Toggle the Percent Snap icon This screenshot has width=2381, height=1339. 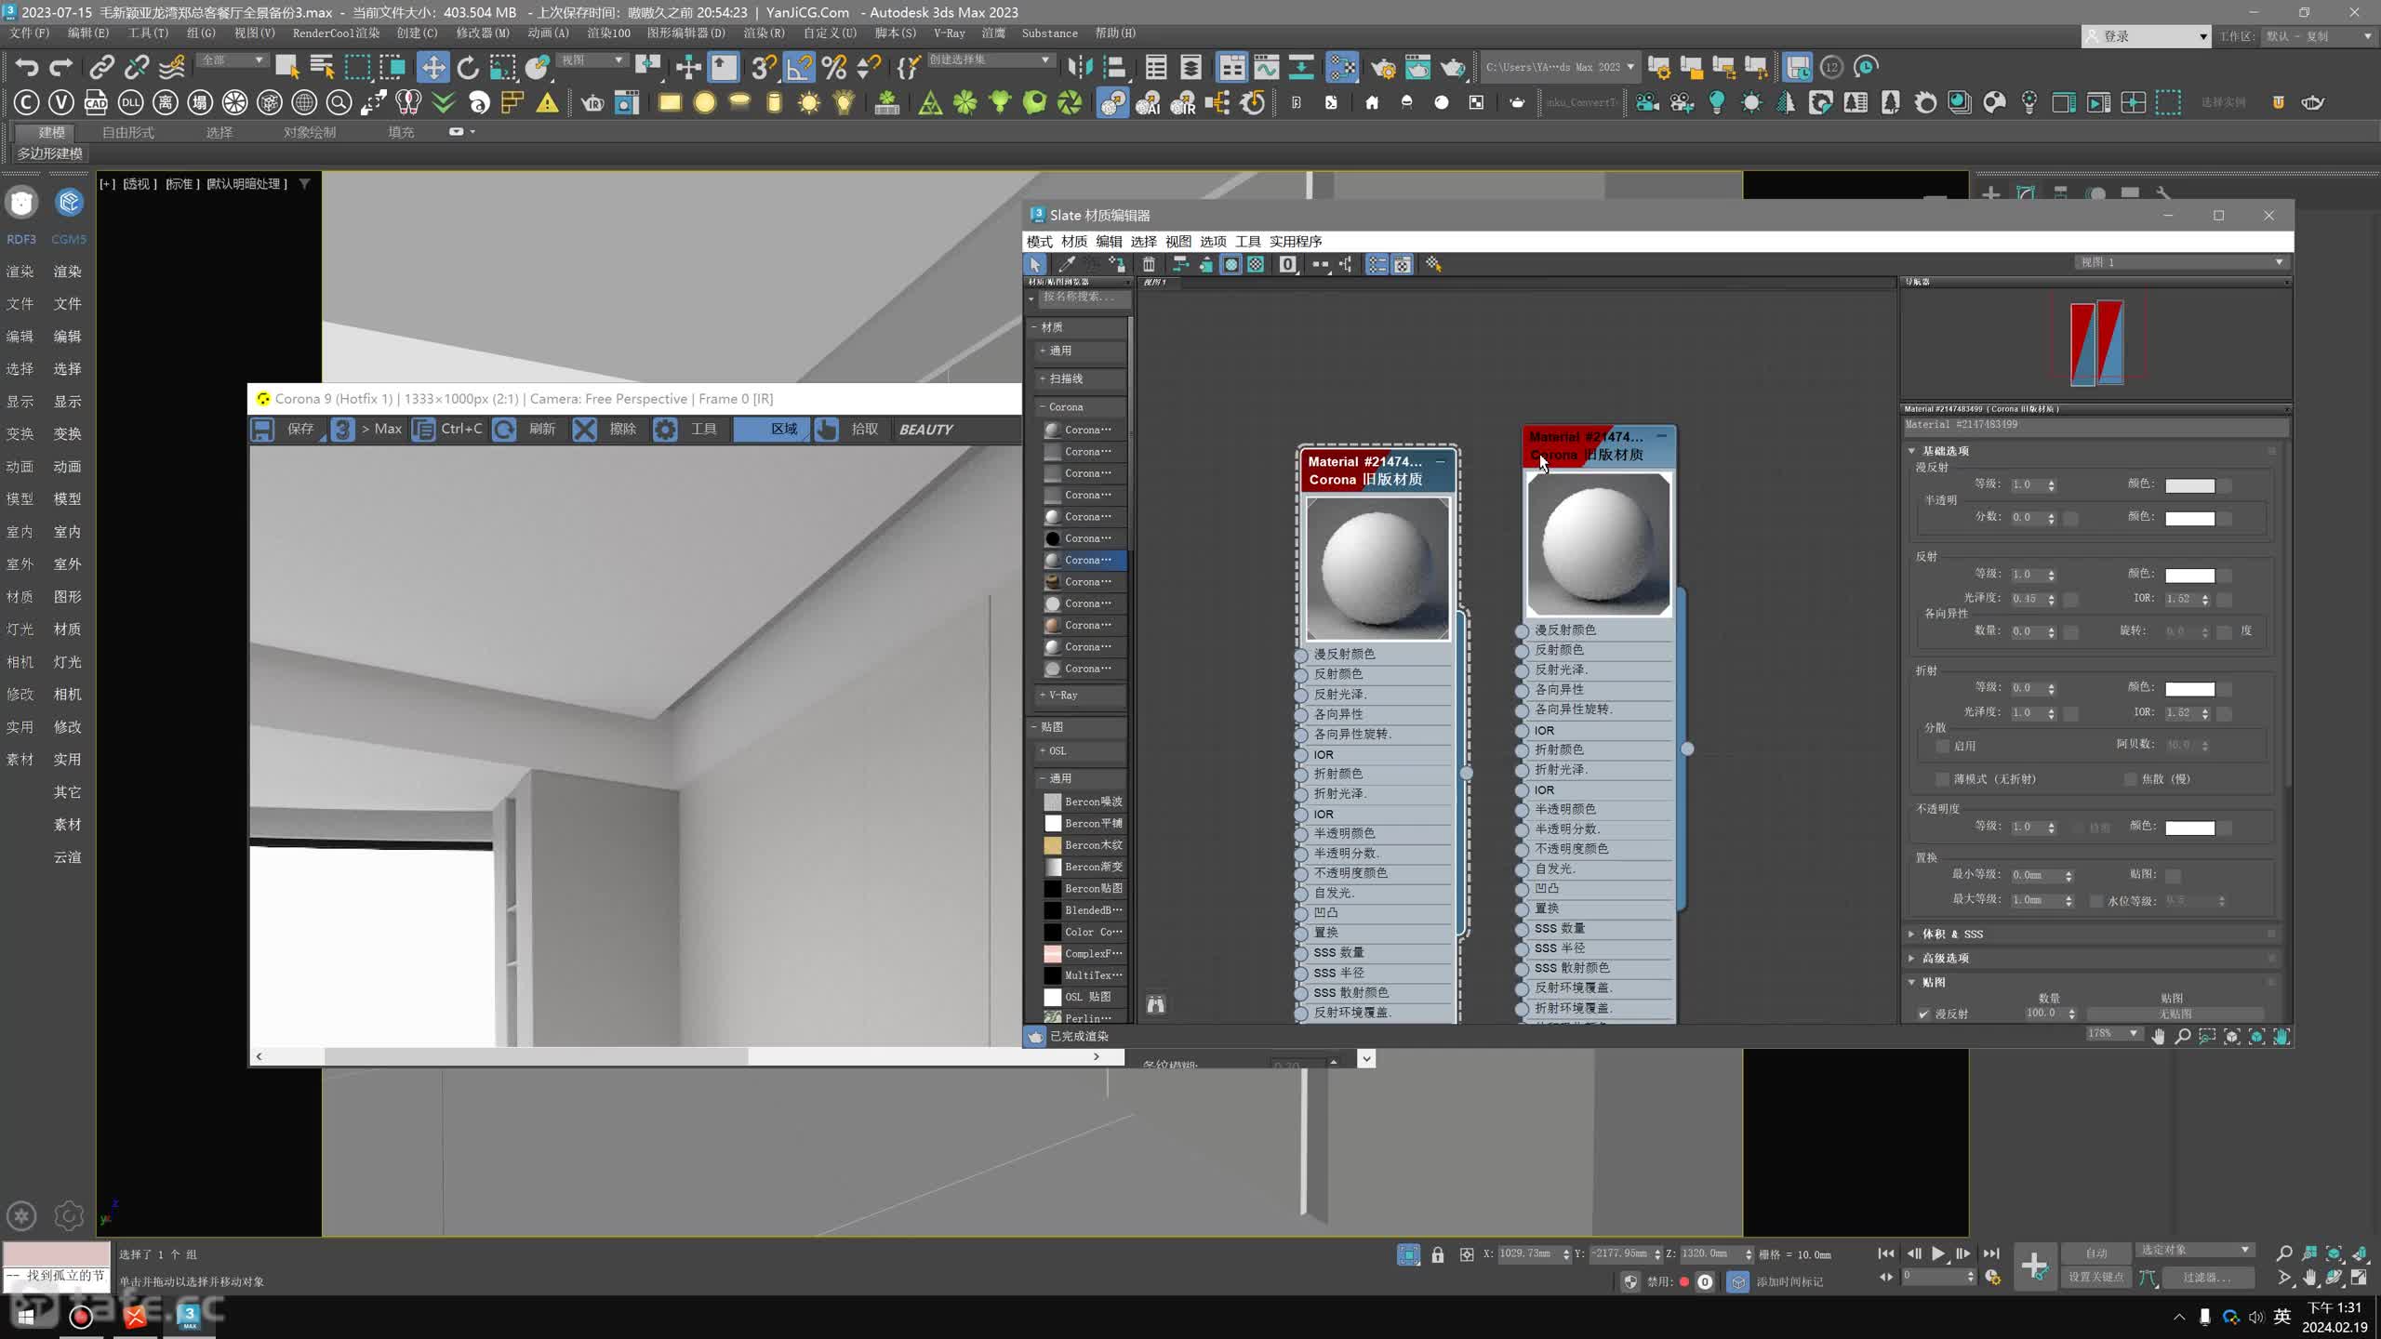click(833, 67)
